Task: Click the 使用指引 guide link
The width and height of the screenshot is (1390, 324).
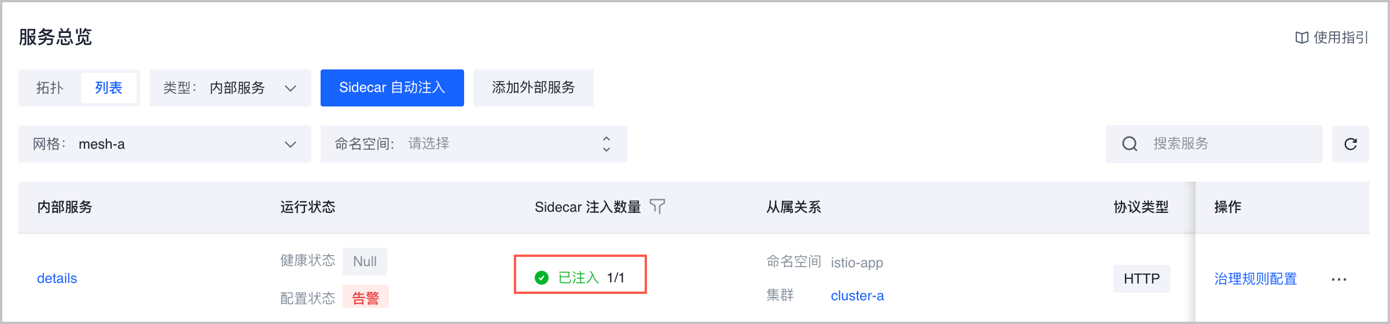Action: pos(1340,38)
